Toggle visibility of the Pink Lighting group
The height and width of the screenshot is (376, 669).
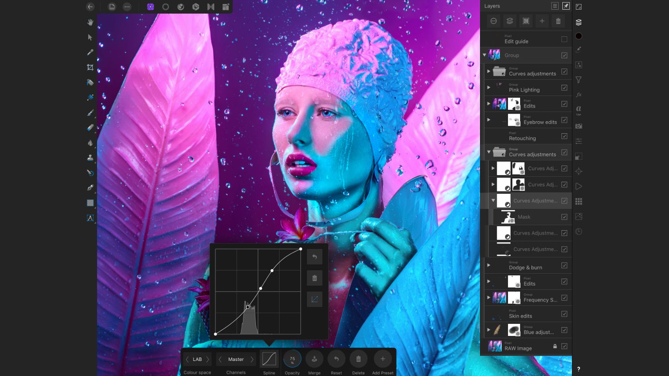click(x=564, y=87)
